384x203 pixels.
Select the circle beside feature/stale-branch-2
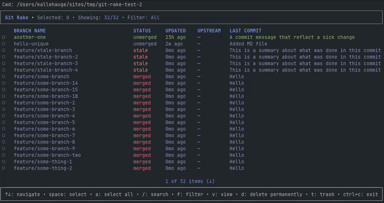tap(4, 57)
